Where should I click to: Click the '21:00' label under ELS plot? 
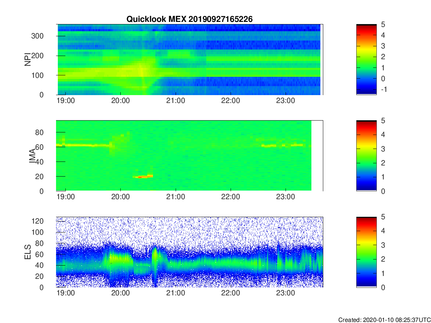pos(175,293)
